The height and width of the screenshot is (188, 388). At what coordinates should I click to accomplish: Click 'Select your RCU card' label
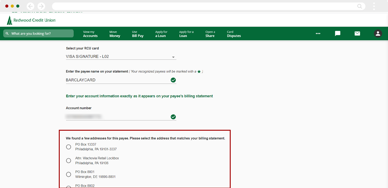tap(82, 48)
